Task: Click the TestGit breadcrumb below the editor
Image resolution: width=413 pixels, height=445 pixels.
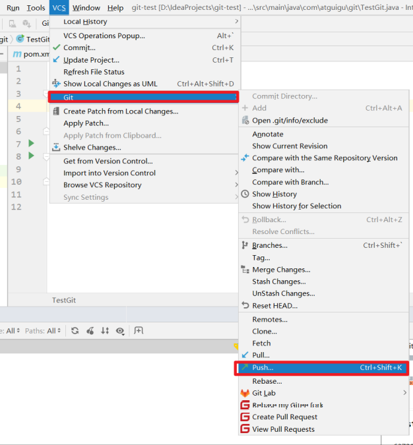Action: [64, 300]
